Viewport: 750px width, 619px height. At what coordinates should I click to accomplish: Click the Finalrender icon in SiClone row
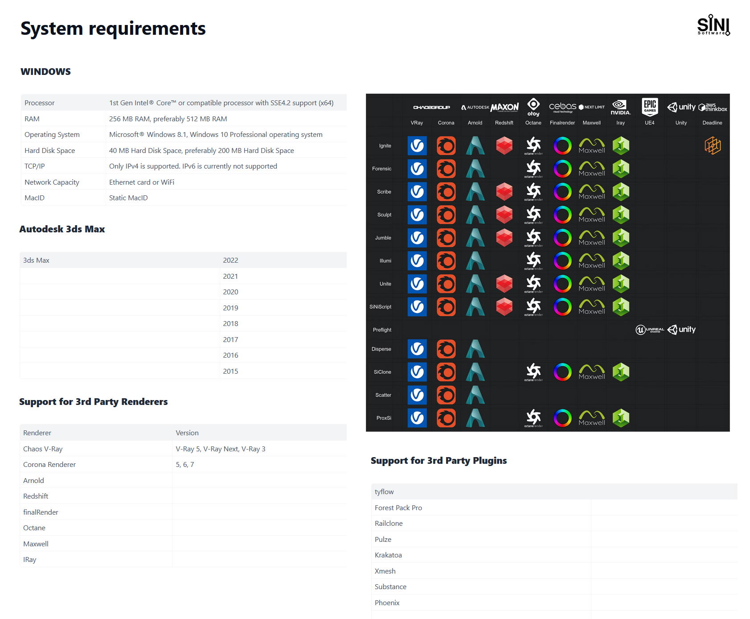562,372
